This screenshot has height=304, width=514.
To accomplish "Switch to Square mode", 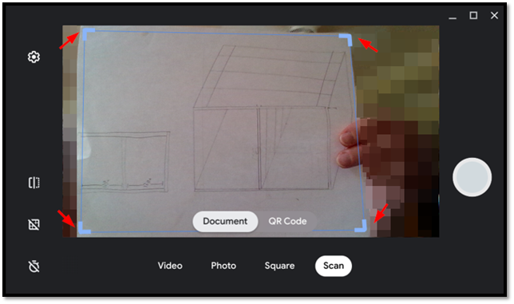I will tap(279, 266).
